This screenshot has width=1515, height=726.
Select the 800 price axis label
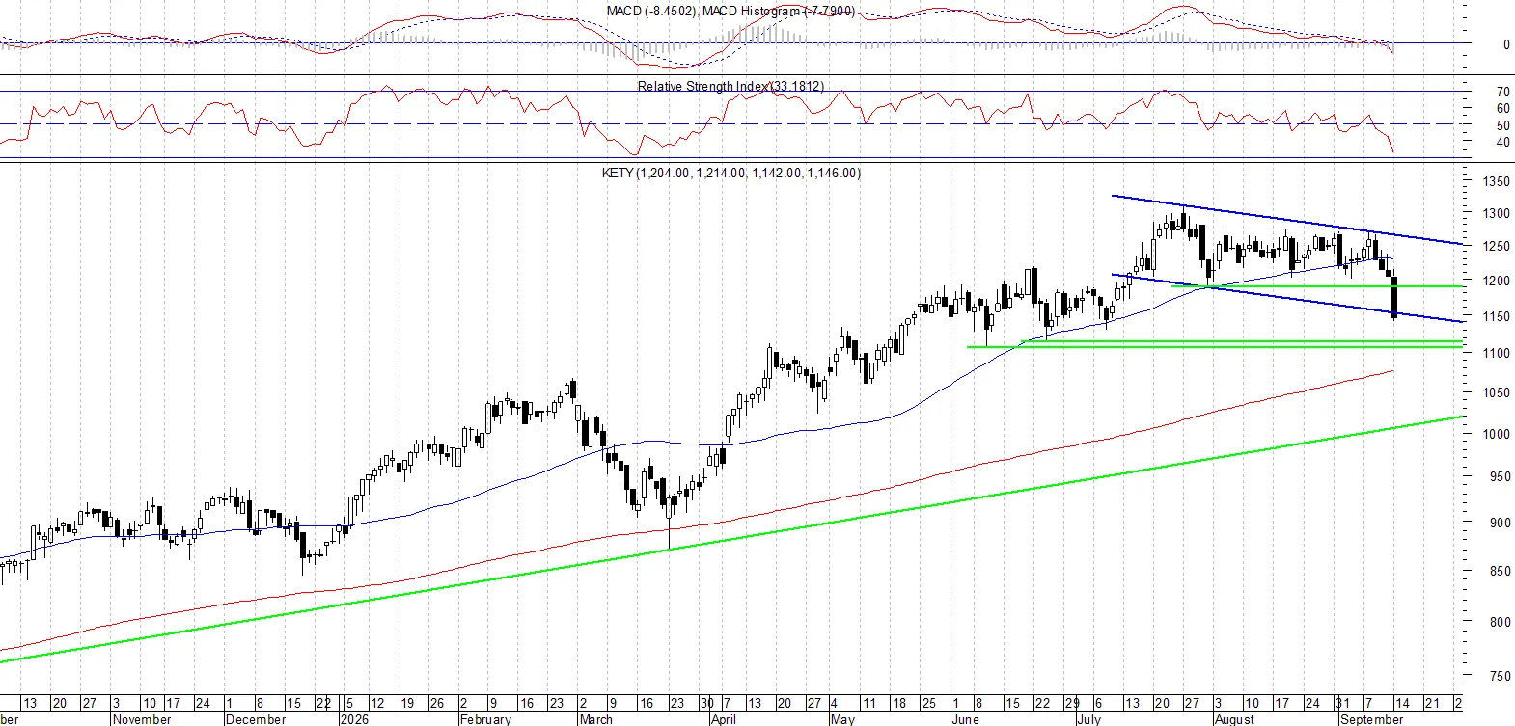pos(1501,622)
